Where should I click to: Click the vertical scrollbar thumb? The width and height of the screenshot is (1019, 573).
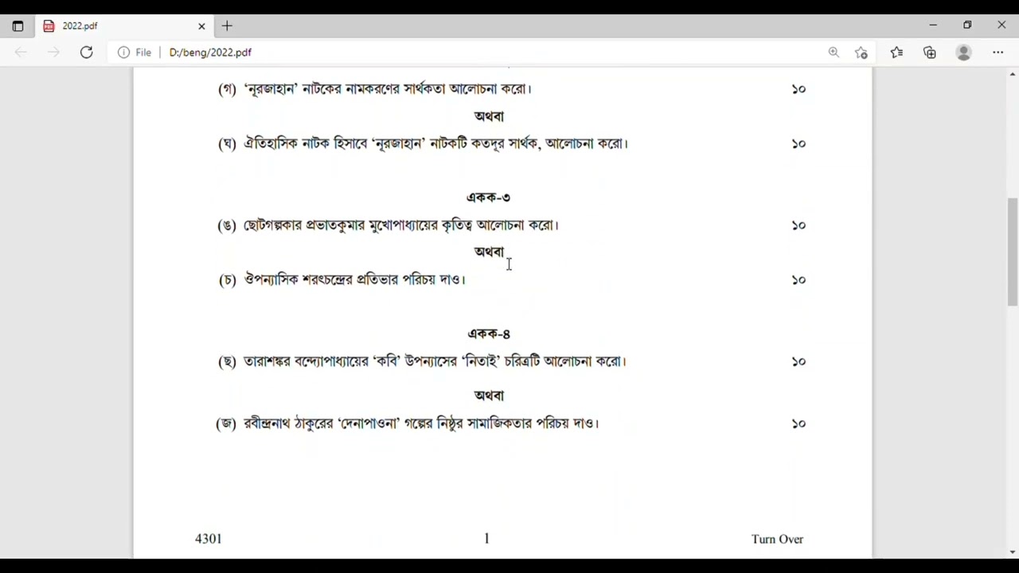(1013, 251)
